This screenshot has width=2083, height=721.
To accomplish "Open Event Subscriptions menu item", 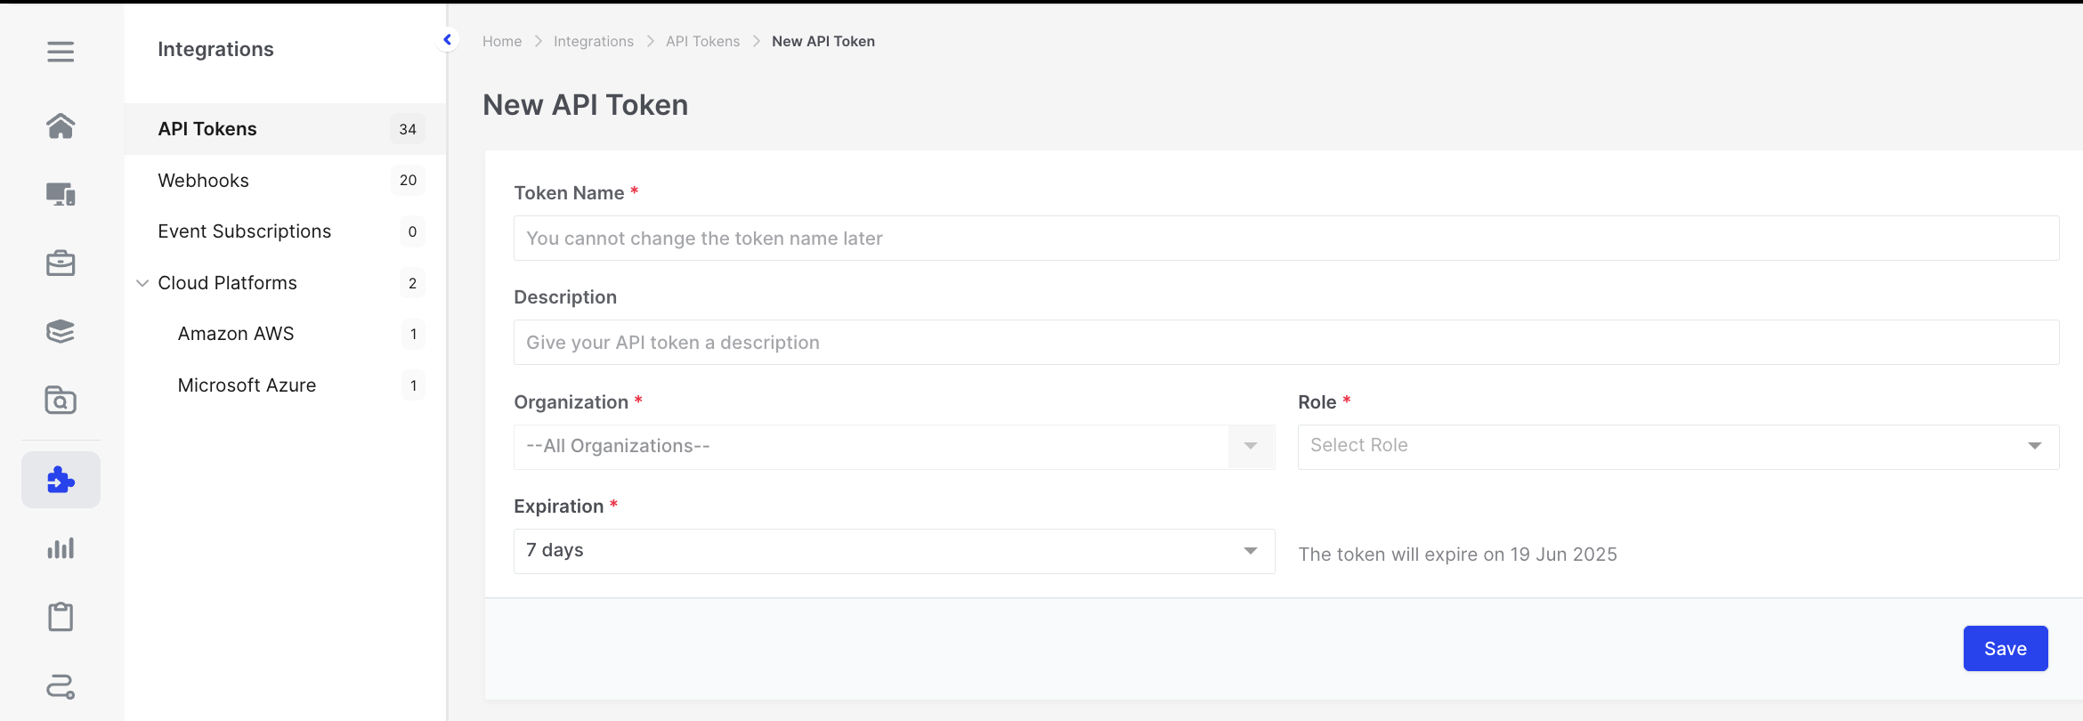I will (245, 231).
